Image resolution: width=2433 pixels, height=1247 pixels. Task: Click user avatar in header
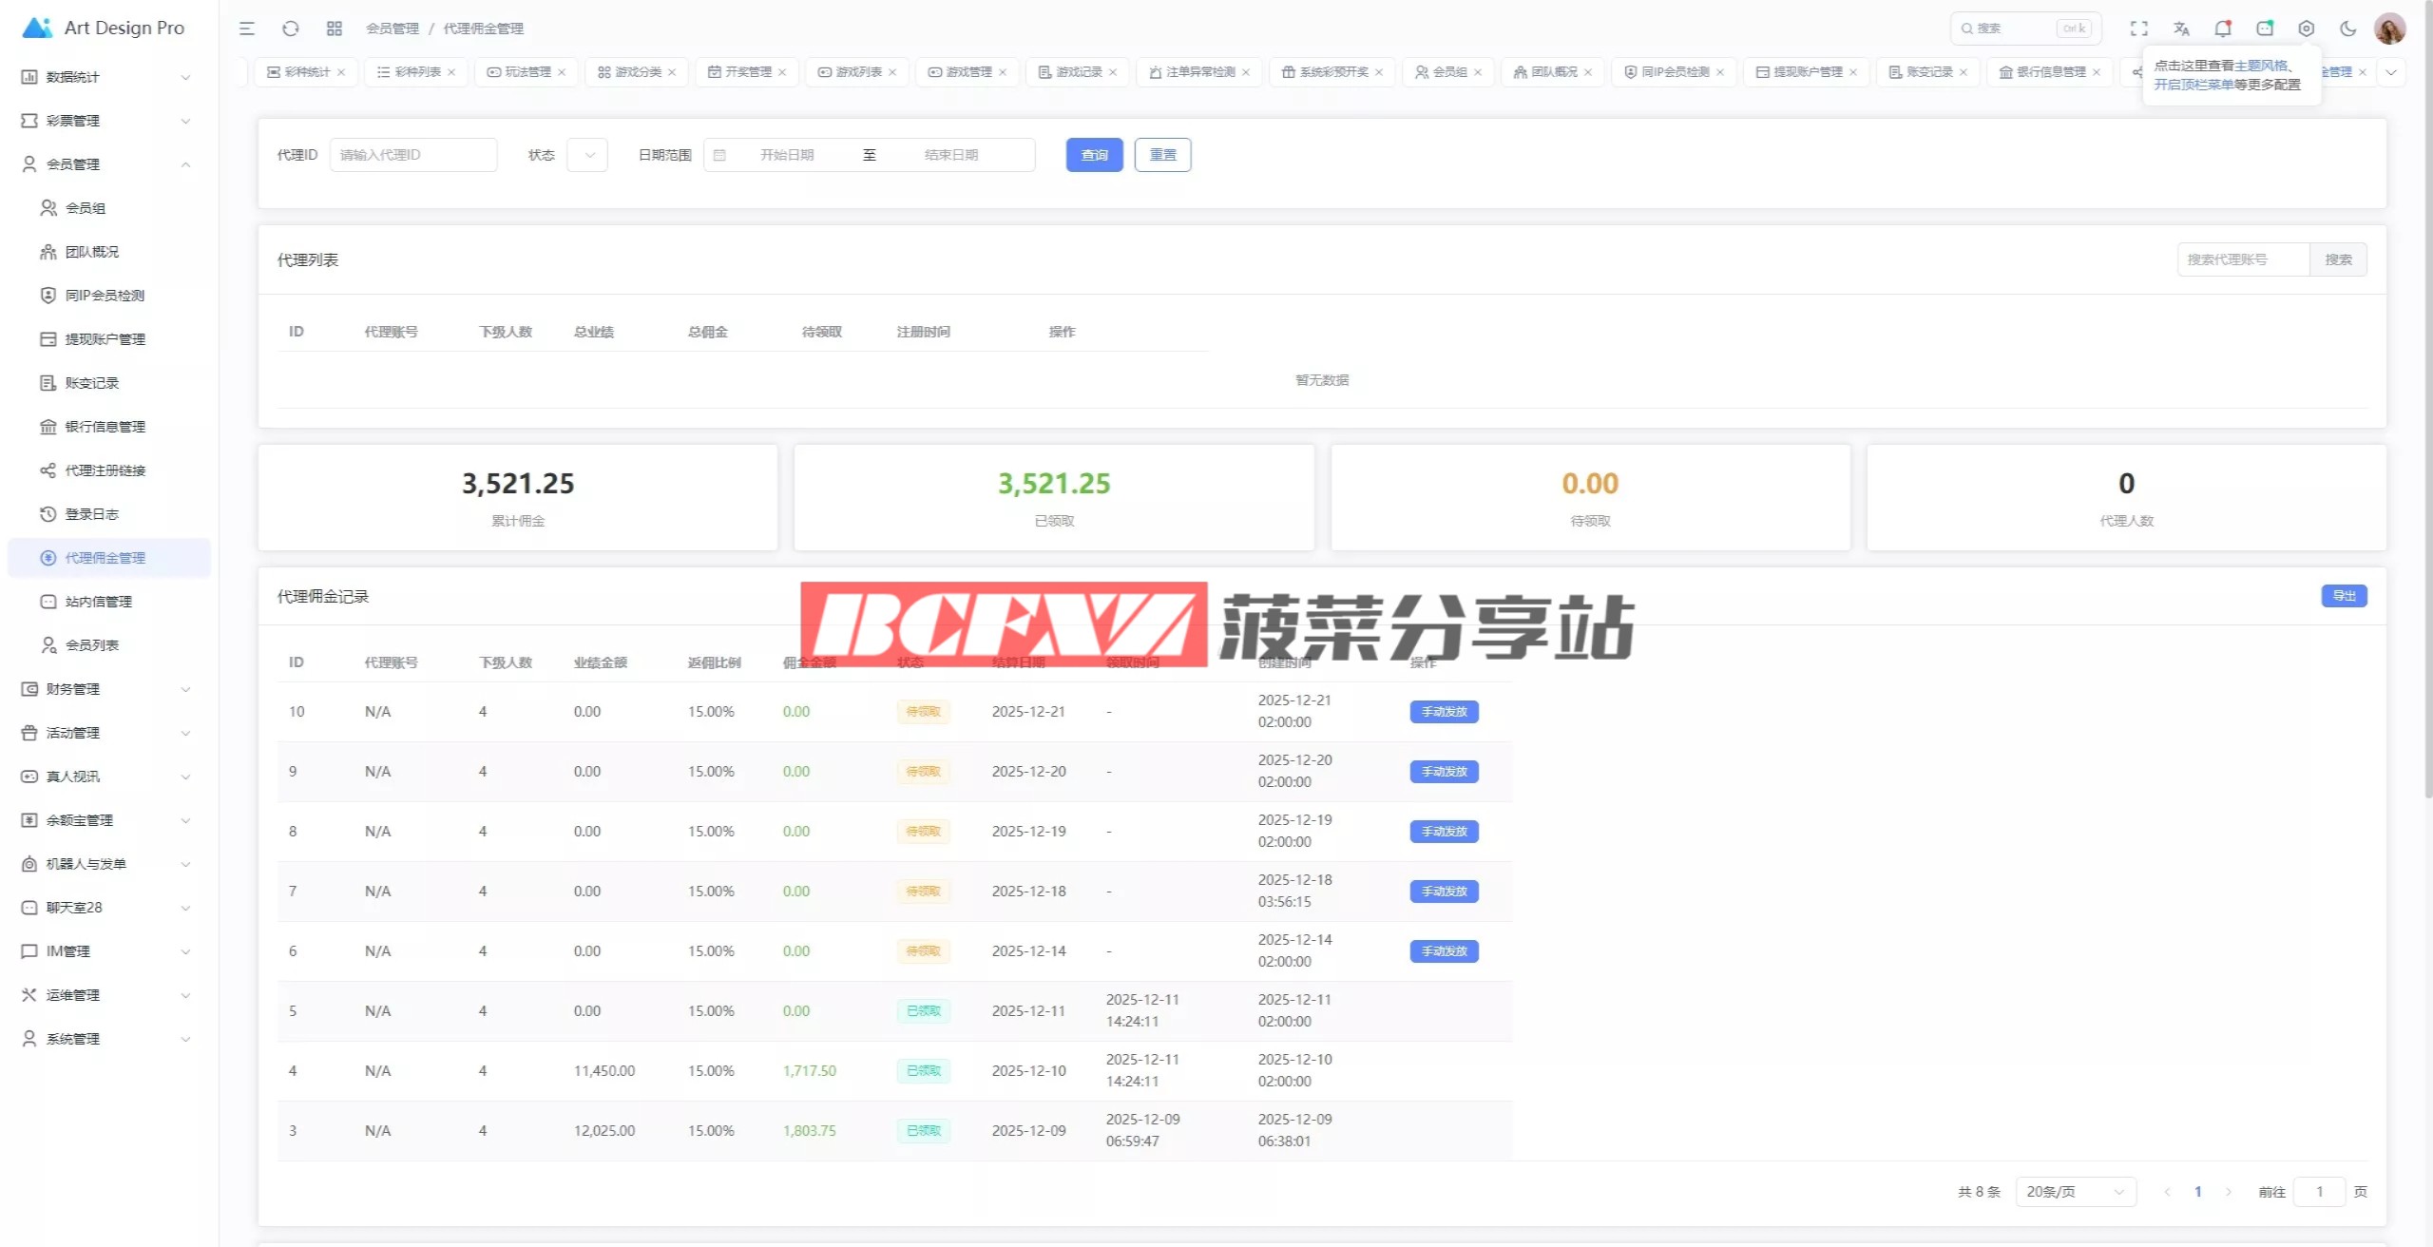click(2389, 29)
